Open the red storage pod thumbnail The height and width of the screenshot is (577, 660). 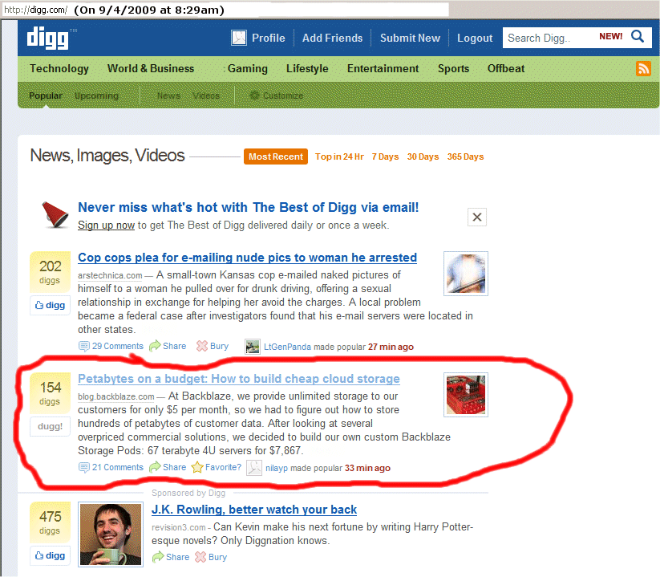pos(466,395)
